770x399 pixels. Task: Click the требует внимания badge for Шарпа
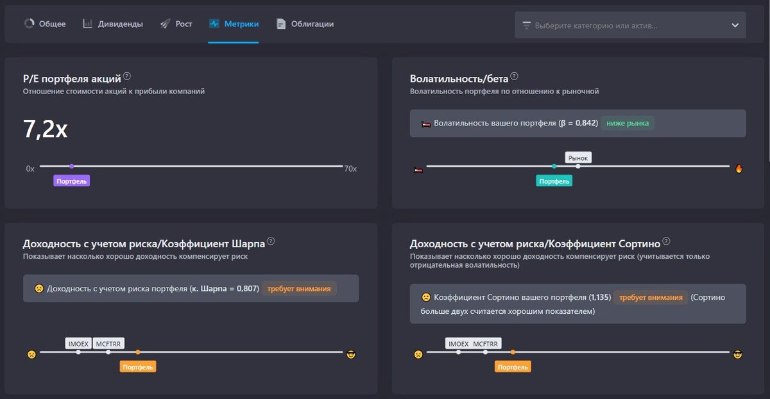(x=299, y=289)
